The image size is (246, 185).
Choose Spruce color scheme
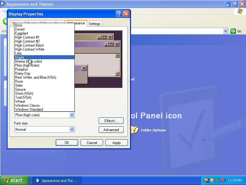(x=44, y=89)
